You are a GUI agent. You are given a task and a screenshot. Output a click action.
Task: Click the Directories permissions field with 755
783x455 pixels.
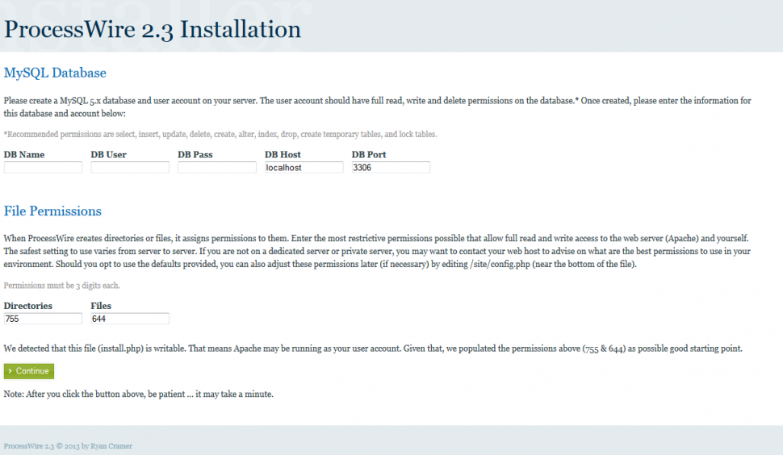point(43,319)
